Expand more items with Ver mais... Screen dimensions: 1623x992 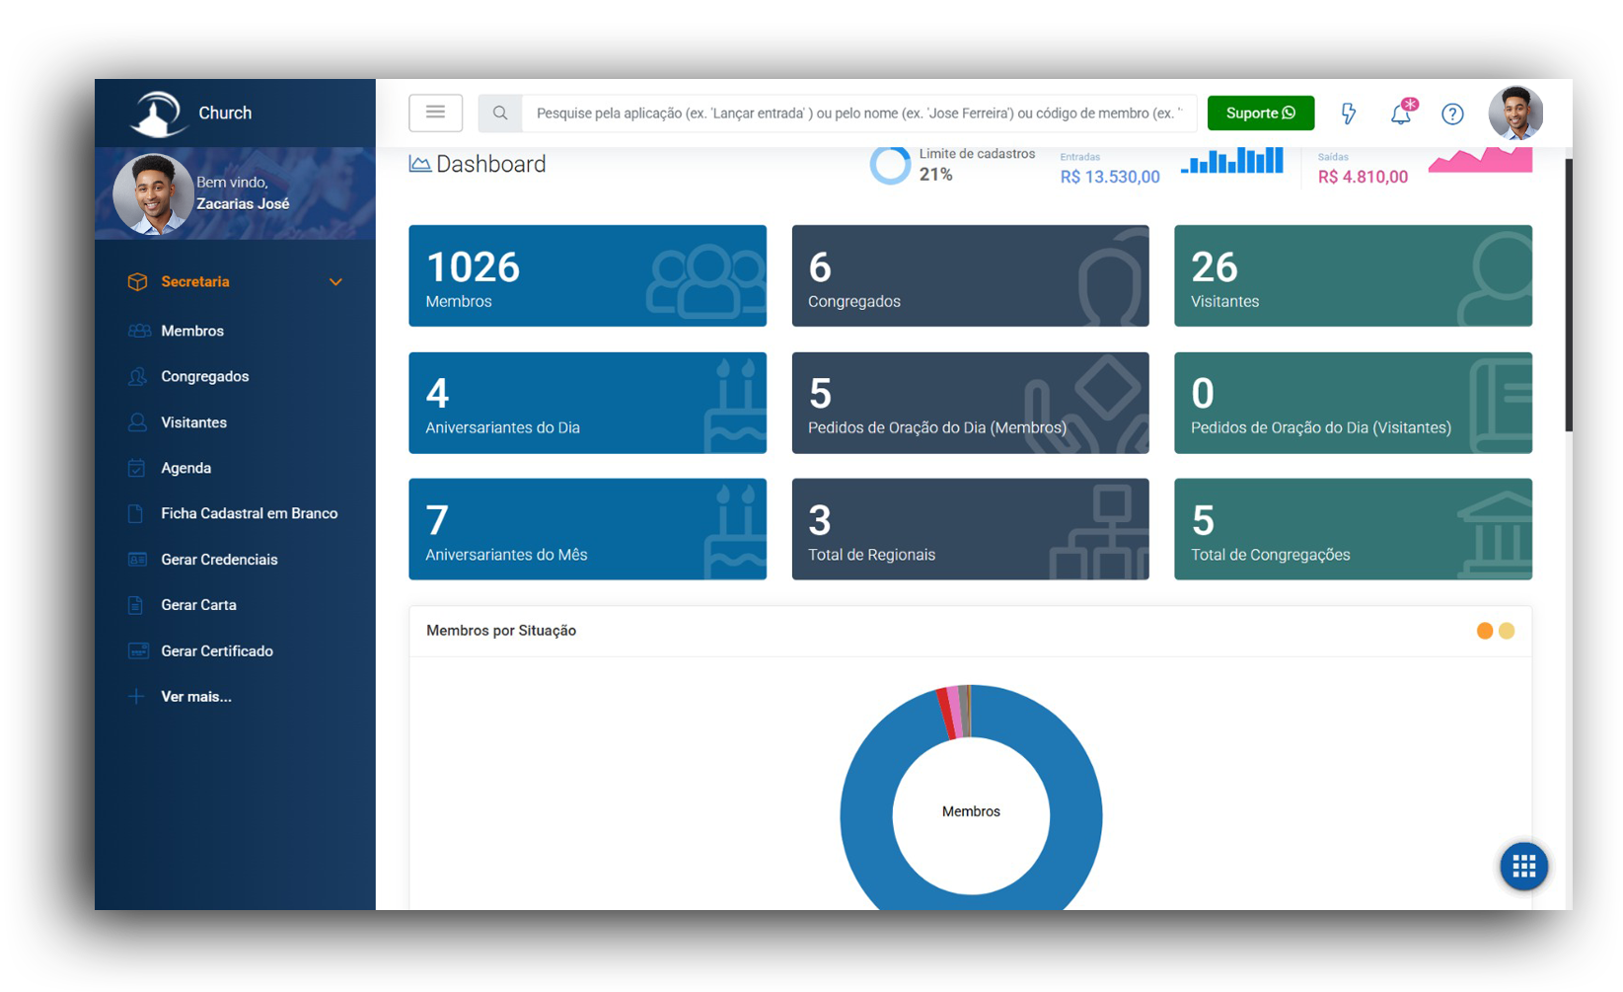point(196,697)
